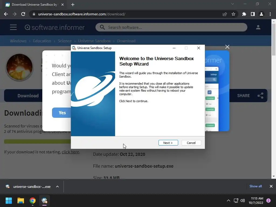Go to Windows breadcrumb
276x207 pixels.
tap(18, 41)
